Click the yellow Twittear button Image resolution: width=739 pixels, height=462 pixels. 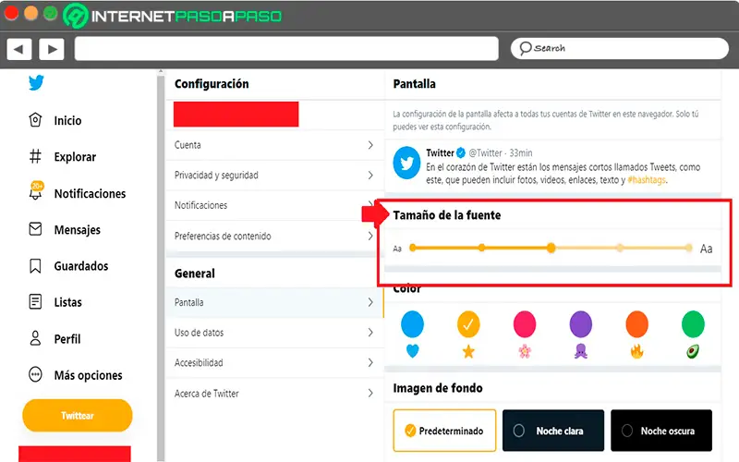[x=78, y=415]
